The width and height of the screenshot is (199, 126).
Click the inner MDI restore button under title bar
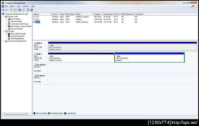point(193,6)
